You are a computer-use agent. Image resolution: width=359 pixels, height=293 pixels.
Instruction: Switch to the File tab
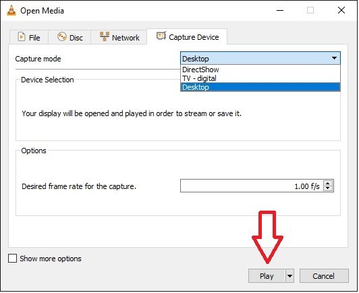coord(29,37)
